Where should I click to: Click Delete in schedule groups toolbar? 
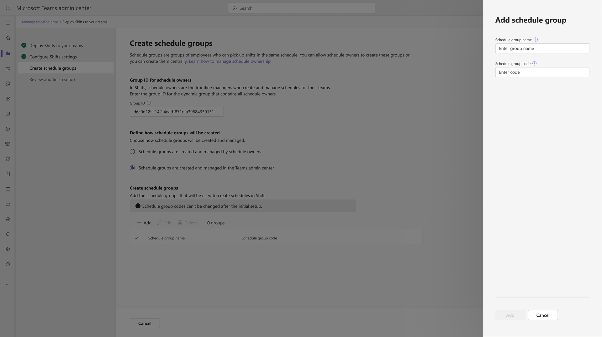187,223
